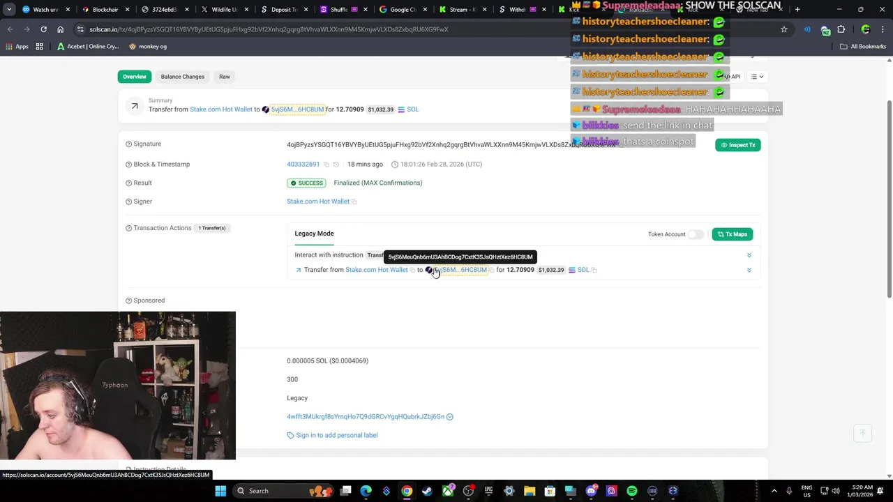Click the scroll-to-top button
The height and width of the screenshot is (502, 893).
[862, 433]
